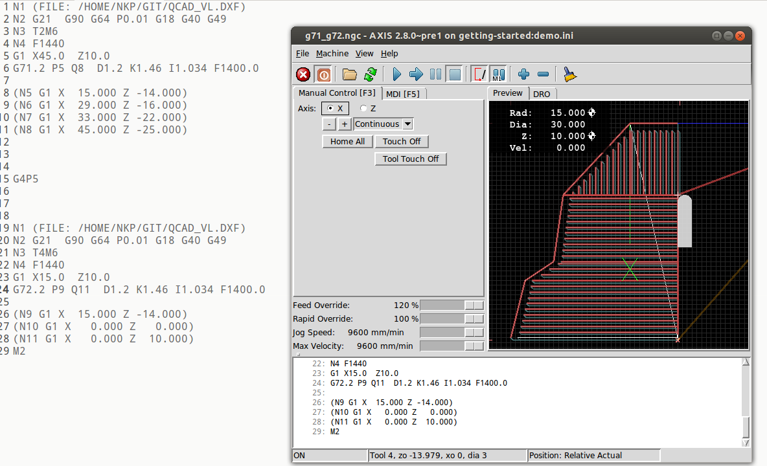Screen dimensions: 767x466
Task: Run the program with play icon
Action: click(397, 74)
